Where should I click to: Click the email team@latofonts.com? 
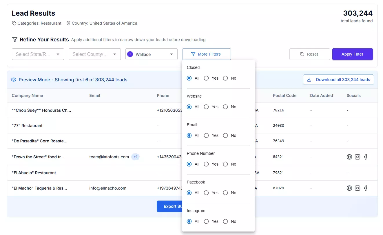pyautogui.click(x=109, y=157)
